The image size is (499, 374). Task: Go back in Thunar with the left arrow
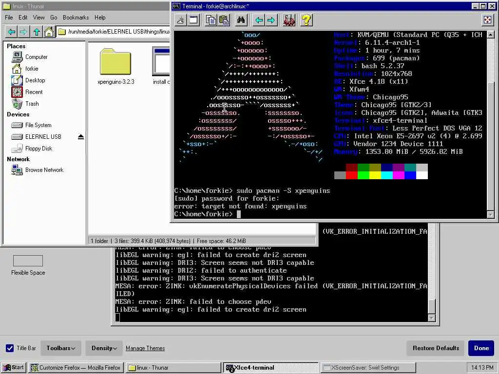point(12,32)
